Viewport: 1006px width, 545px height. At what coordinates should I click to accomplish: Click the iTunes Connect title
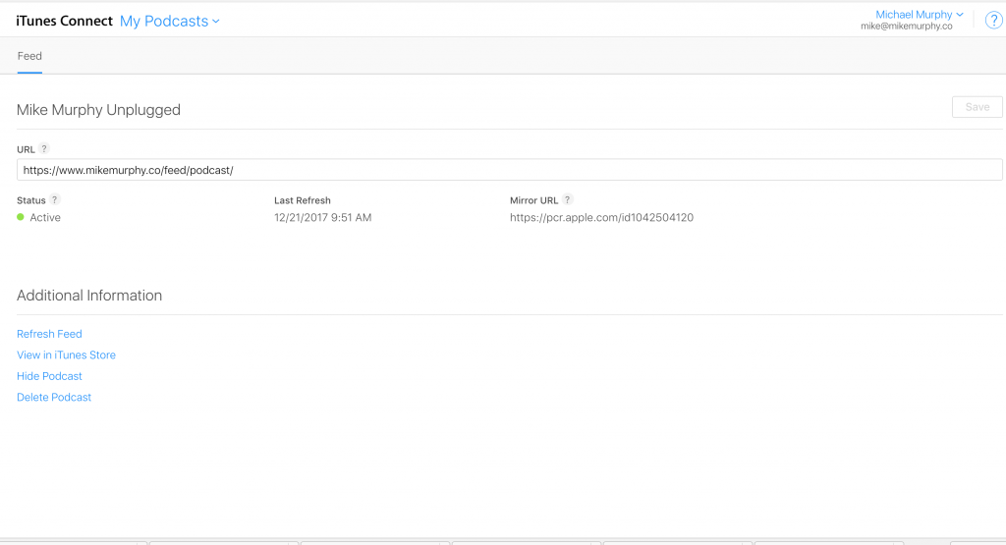pos(64,22)
